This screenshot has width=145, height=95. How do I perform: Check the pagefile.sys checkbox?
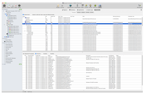click(5, 35)
